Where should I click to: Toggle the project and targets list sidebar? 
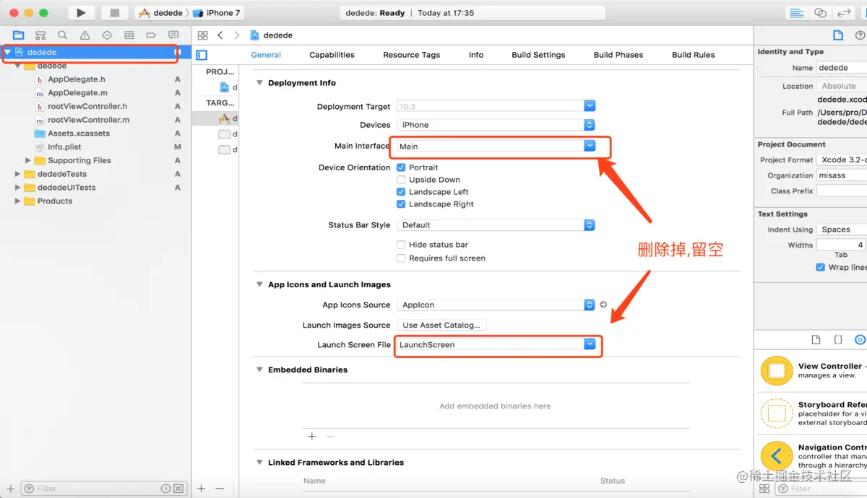(202, 55)
